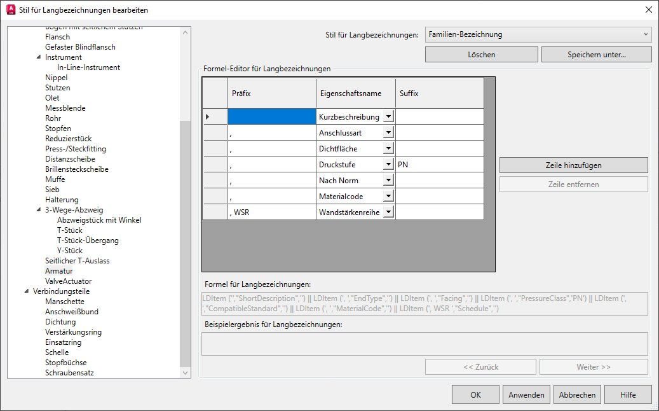Select Y-Stück in the tree

pos(70,250)
